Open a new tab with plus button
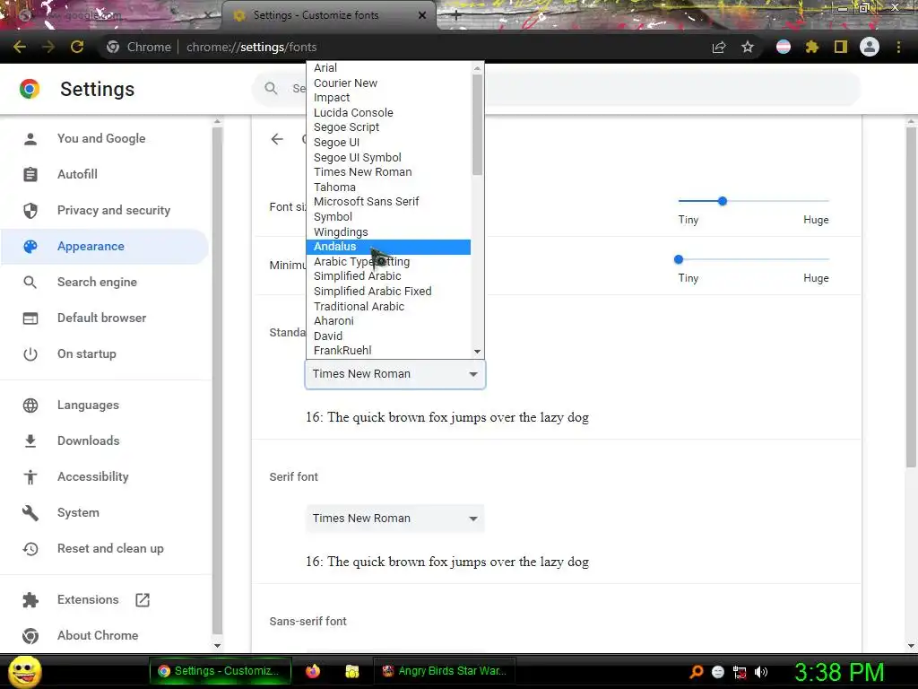 click(x=456, y=15)
